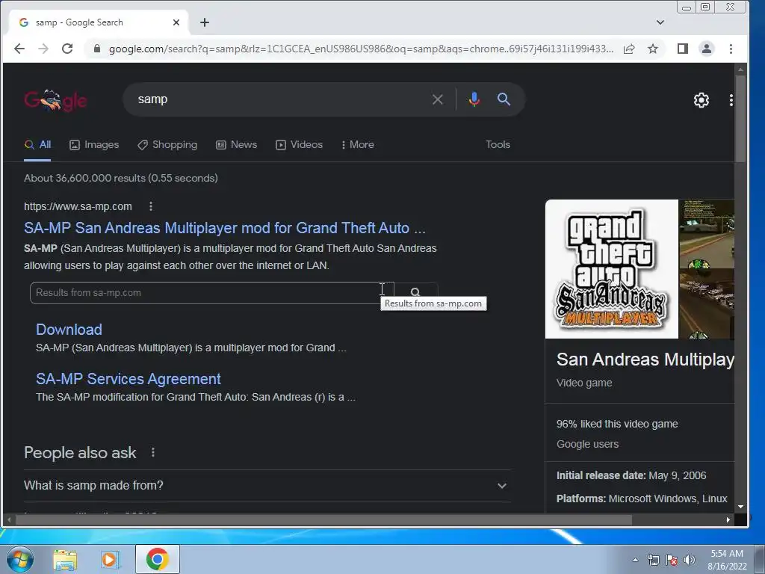Expand the More search options menu
Screen dimensions: 765x574
coord(358,145)
